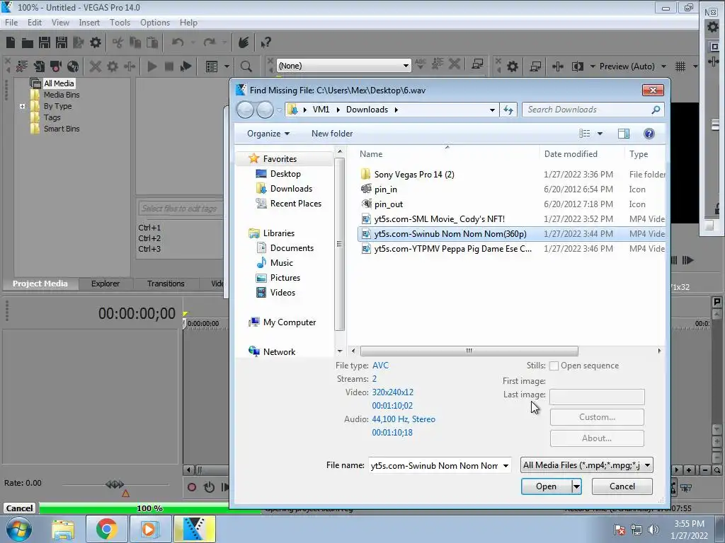Viewport: 725px width, 543px height.
Task: Open the Options menu
Action: coord(155,23)
